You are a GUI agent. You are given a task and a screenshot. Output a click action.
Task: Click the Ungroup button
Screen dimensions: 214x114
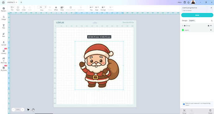[x=191, y=111]
